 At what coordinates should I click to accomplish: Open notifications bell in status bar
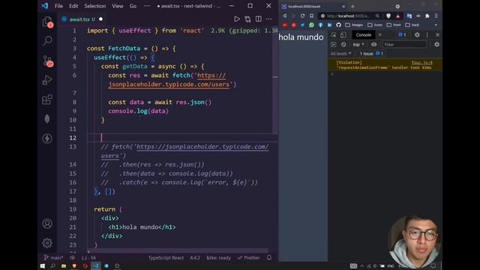click(x=269, y=258)
